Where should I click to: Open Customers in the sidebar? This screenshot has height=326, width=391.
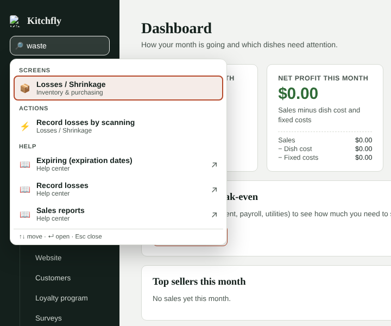click(53, 278)
